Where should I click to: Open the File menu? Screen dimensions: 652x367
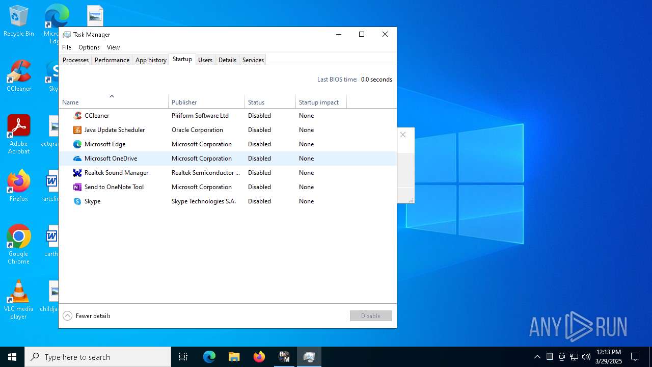click(67, 47)
